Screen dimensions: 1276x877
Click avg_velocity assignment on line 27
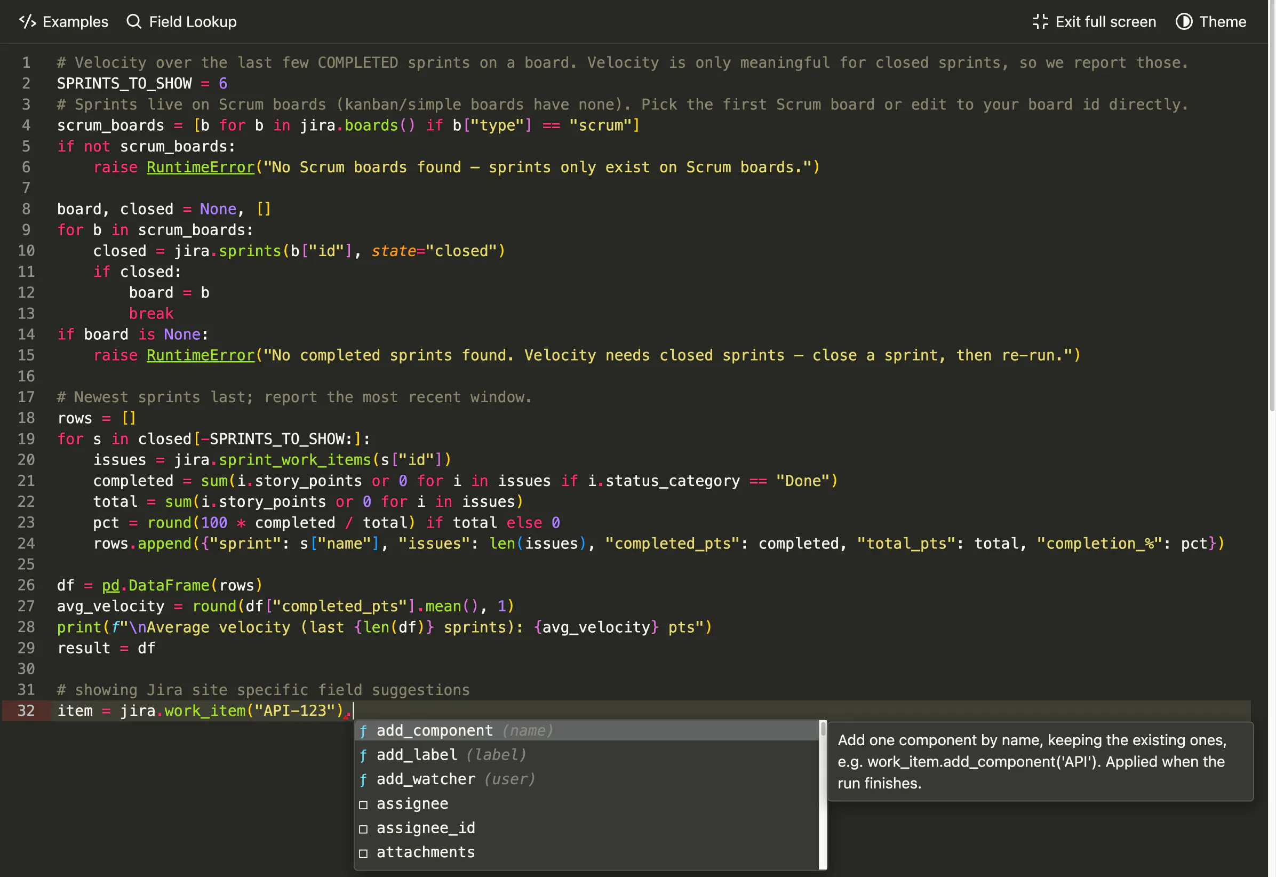[x=110, y=607]
